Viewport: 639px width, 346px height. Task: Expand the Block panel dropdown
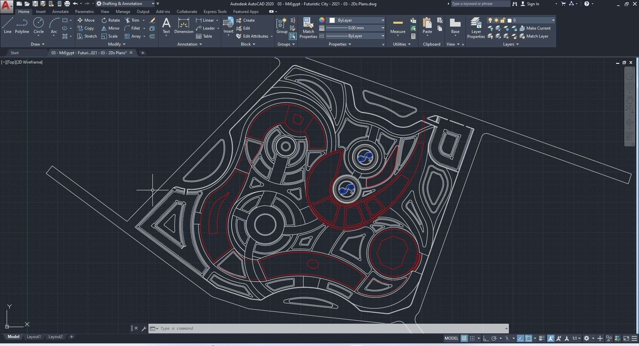point(248,44)
